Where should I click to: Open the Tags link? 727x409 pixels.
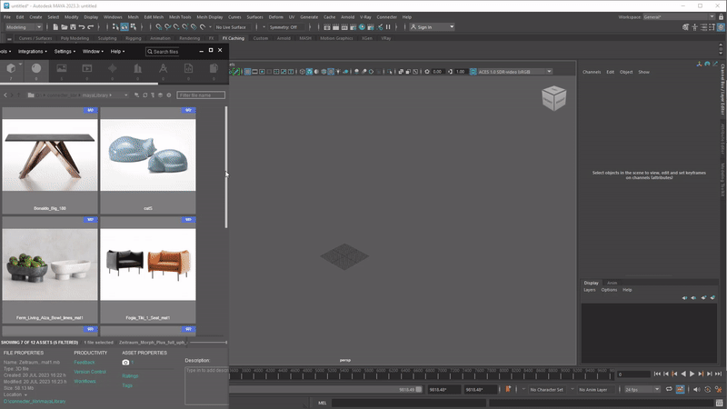pyautogui.click(x=127, y=385)
